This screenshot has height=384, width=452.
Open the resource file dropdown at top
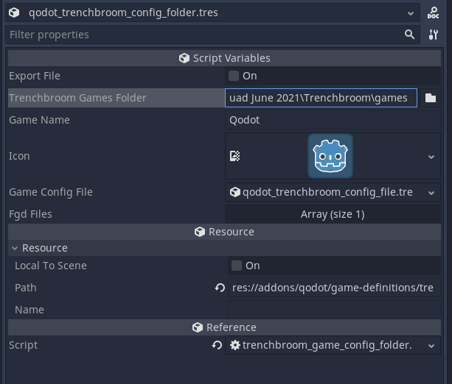point(411,13)
